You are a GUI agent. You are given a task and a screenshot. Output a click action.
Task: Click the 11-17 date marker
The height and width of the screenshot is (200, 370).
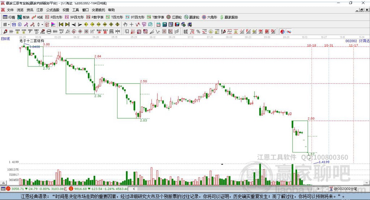(x=353, y=45)
